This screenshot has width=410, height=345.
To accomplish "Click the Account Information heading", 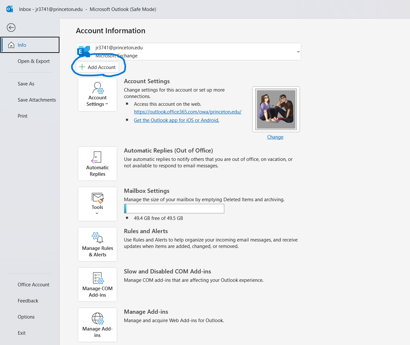I will pyautogui.click(x=111, y=31).
